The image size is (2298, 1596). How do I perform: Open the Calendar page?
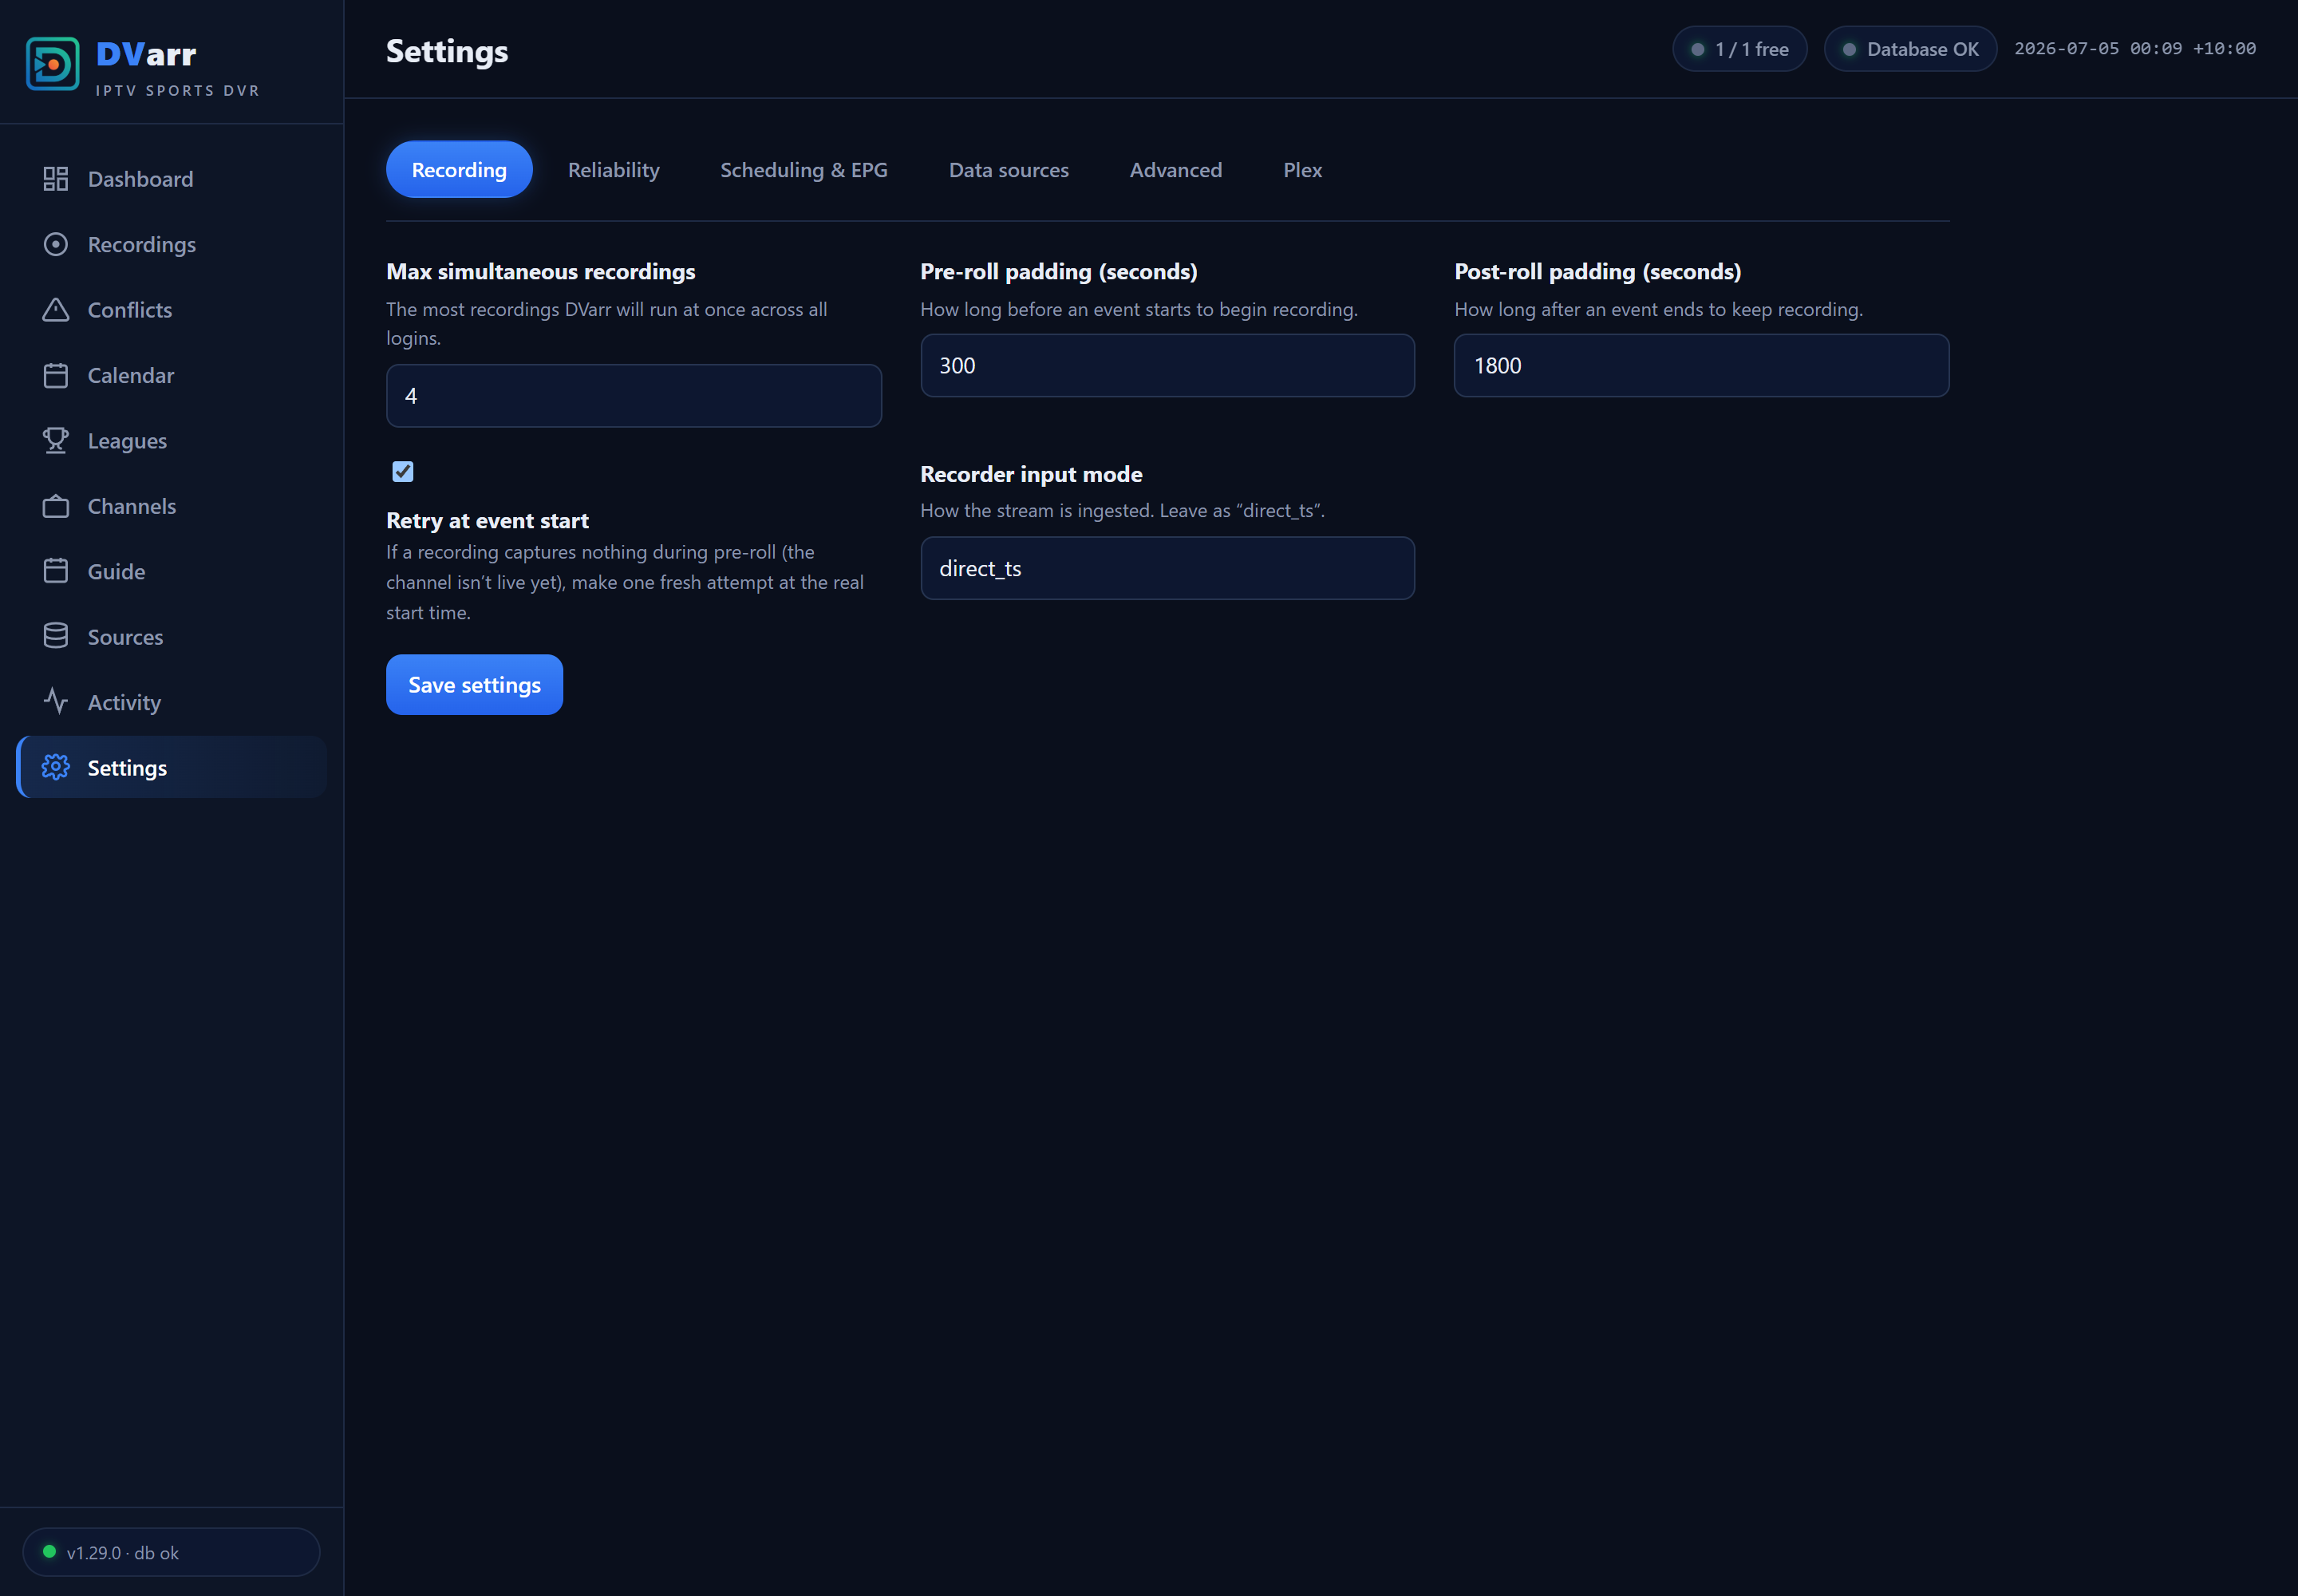pyautogui.click(x=171, y=375)
